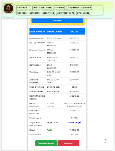Select the Discount Amount row label
Screen dimensions: 115x151
coord(37,50)
